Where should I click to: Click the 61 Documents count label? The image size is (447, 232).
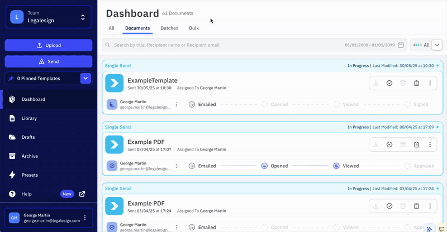(x=178, y=13)
